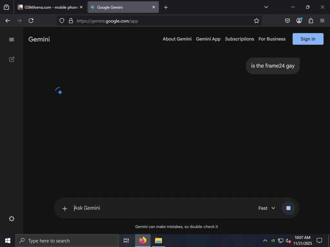Viewport: 330px width, 247px height.
Task: Restore down the Firefox window
Action: tap(308, 7)
